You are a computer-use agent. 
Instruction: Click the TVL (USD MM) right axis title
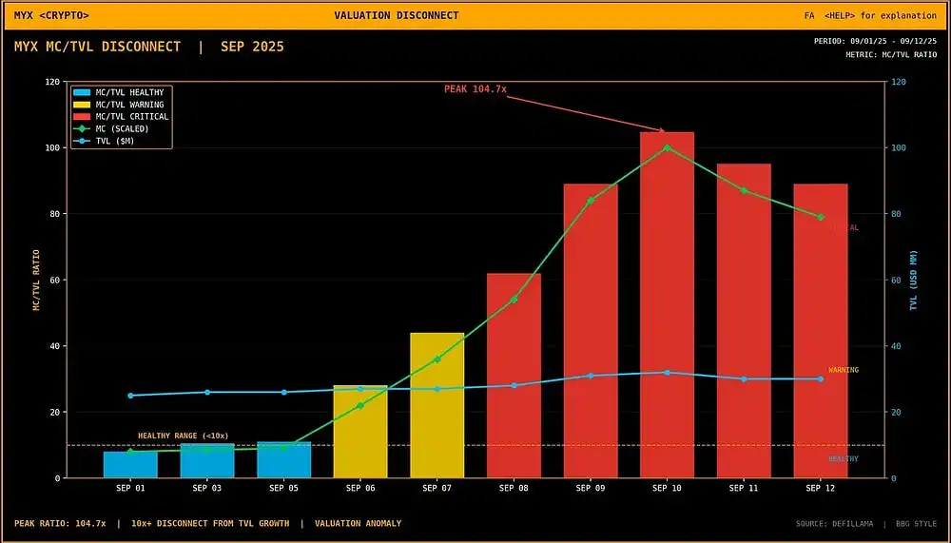914,281
